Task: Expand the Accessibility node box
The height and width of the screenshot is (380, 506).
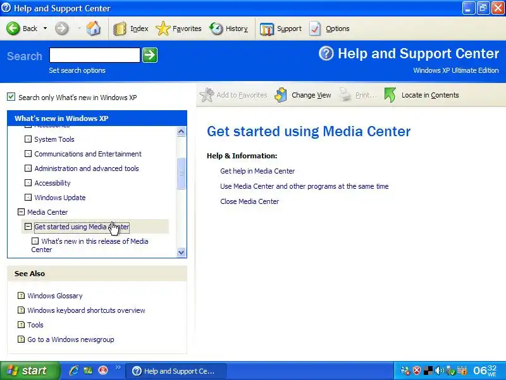Action: (28, 182)
